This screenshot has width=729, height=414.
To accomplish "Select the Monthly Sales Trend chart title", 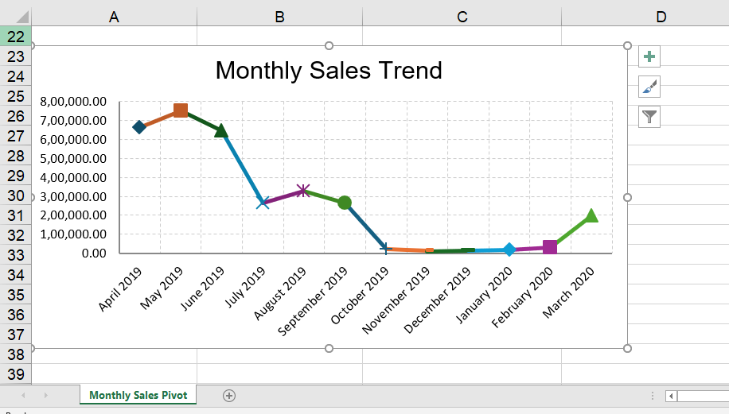I will (329, 71).
